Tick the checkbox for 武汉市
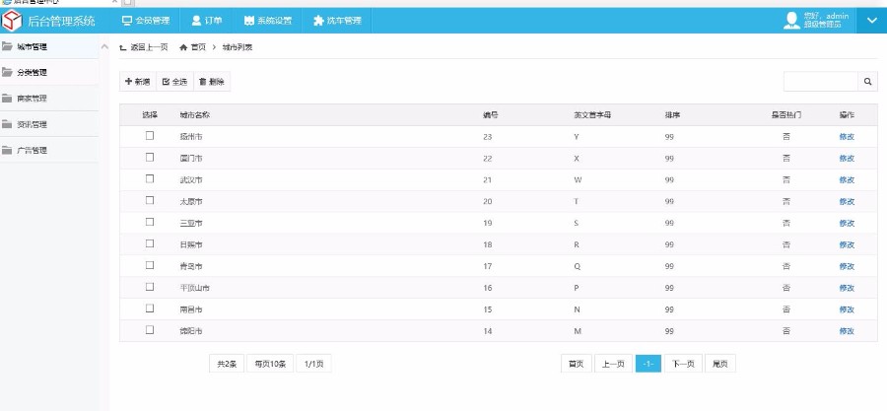The width and height of the screenshot is (887, 411). tap(150, 178)
